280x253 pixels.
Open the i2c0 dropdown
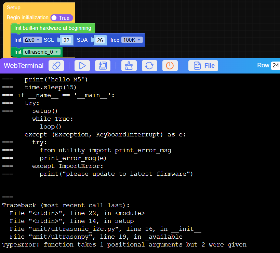tap(32, 40)
